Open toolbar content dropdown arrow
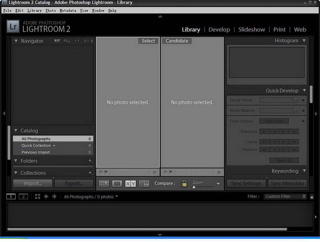 (218, 184)
